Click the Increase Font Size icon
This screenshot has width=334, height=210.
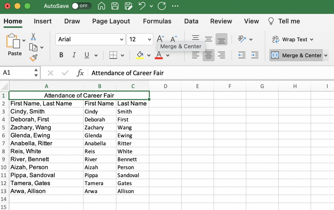(160, 39)
